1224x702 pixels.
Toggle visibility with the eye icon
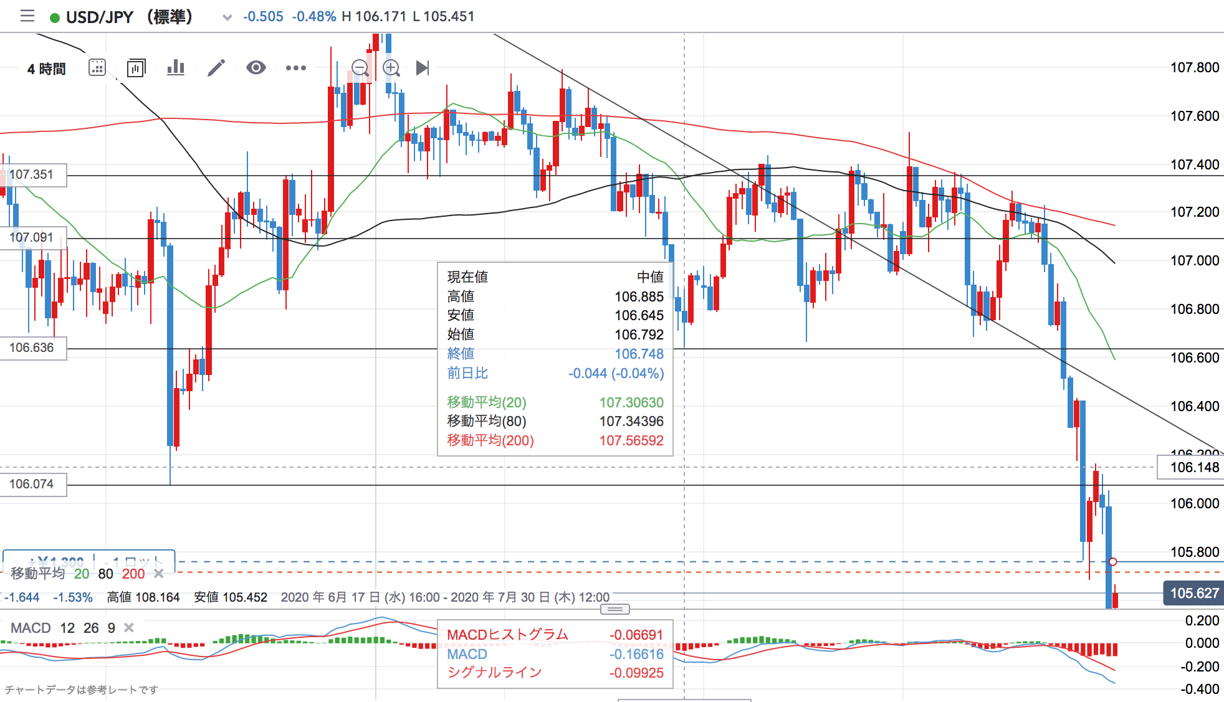pos(256,67)
